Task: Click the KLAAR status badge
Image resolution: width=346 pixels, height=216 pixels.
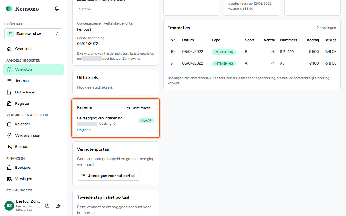Action: coord(146,121)
